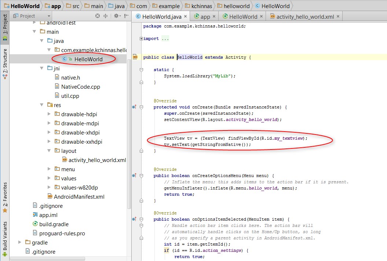Image resolution: width=387 pixels, height=261 pixels.
Task: Toggle the 7: Structure tool window
Action: 5,64
